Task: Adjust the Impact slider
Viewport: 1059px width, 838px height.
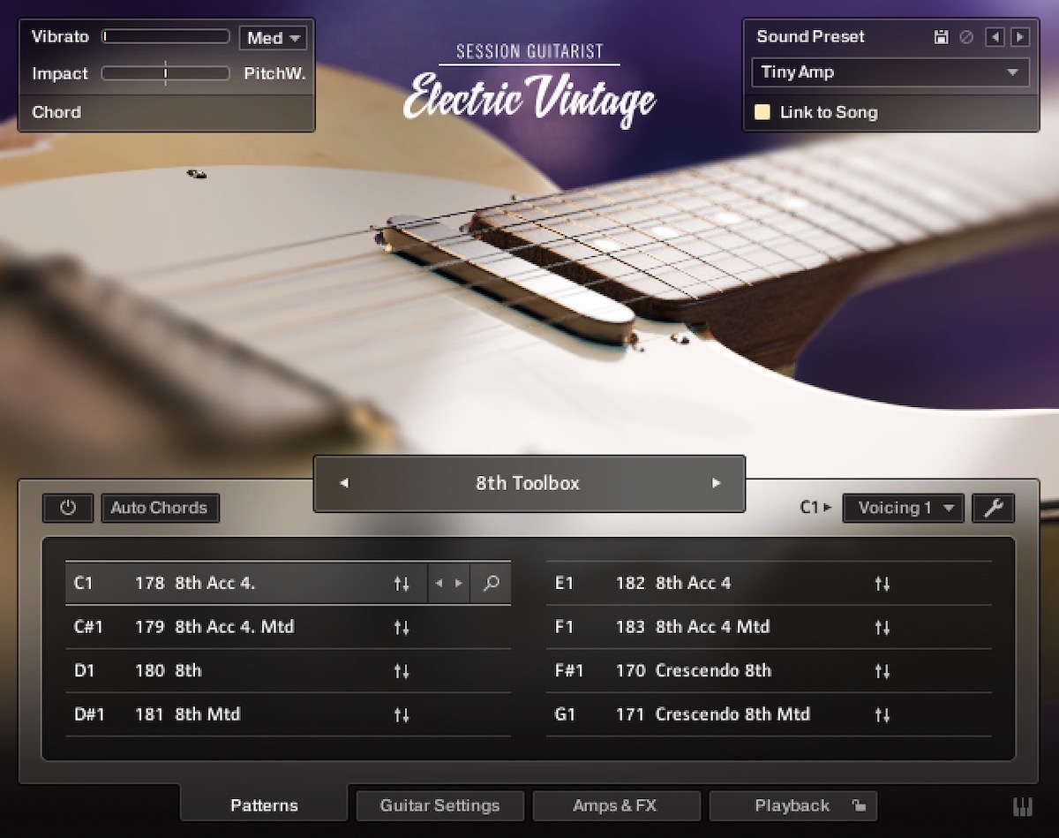Action: (165, 73)
